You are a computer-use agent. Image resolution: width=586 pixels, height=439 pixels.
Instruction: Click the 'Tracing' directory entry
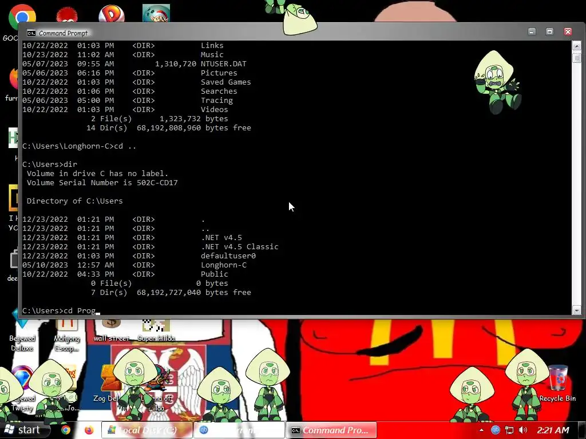(216, 101)
